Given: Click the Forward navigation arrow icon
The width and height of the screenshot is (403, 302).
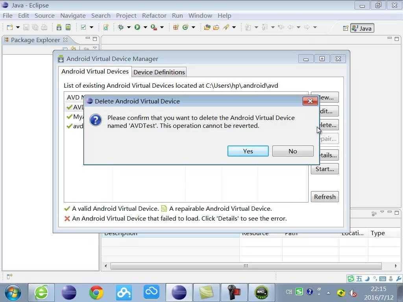Looking at the screenshot, I should [307, 27].
